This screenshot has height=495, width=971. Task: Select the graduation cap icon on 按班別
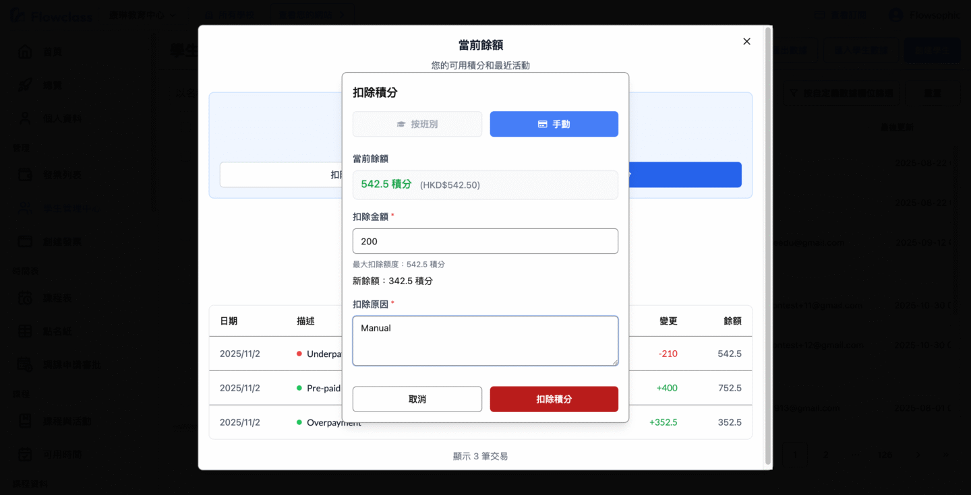pos(401,125)
